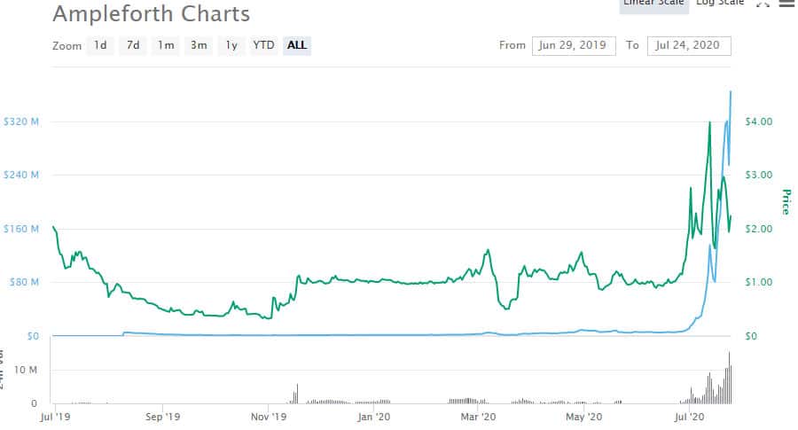
Task: Zoom chart to YTD range
Action: (263, 45)
